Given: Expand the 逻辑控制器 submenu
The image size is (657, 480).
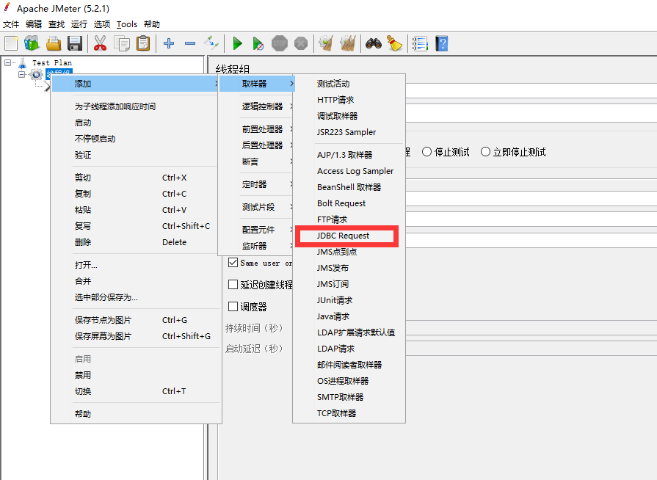Looking at the screenshot, I should pos(262,106).
